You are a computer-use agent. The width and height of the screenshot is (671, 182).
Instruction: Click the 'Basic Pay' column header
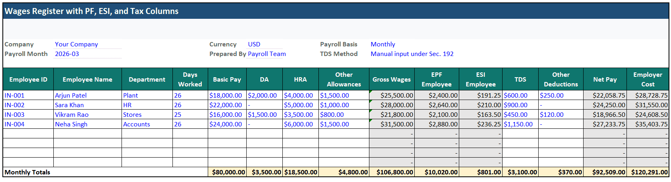tap(227, 79)
